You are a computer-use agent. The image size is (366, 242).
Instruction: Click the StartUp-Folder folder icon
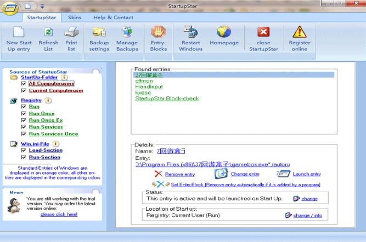14,77
